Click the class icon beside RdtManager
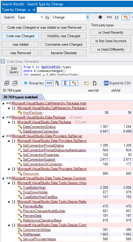The height and width of the screenshot is (242, 133). coord(20,234)
